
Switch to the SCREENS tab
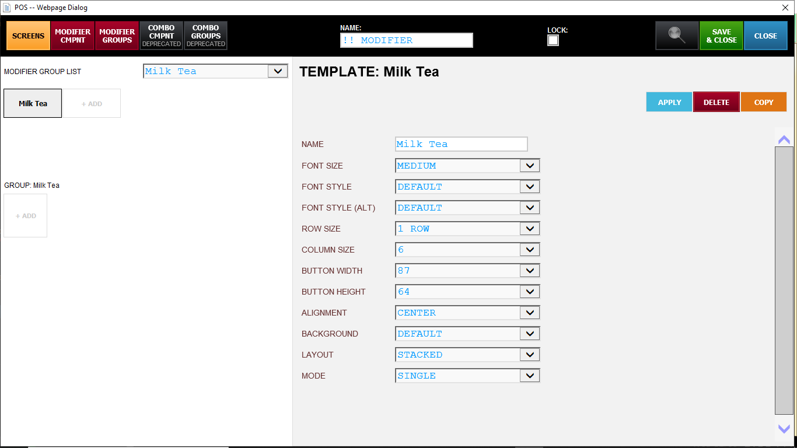coord(28,36)
